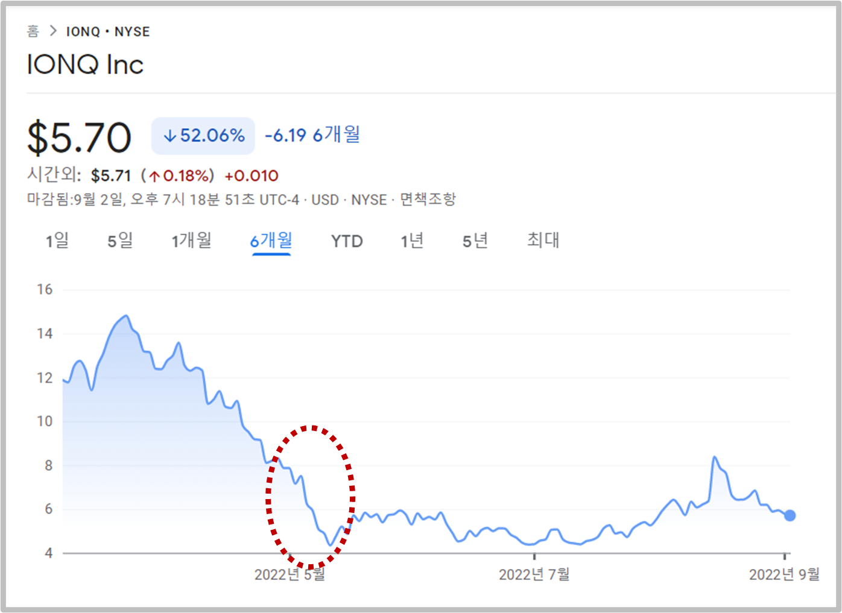The image size is (842, 613).
Task: Click the down arrow in percent badge
Action: point(169,136)
